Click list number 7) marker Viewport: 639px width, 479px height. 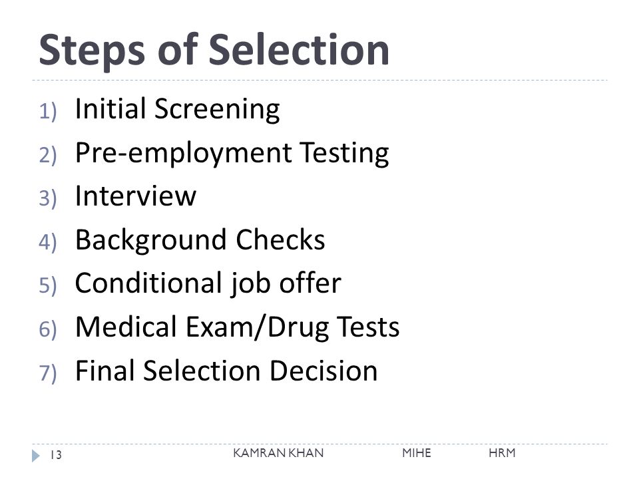[x=48, y=373]
